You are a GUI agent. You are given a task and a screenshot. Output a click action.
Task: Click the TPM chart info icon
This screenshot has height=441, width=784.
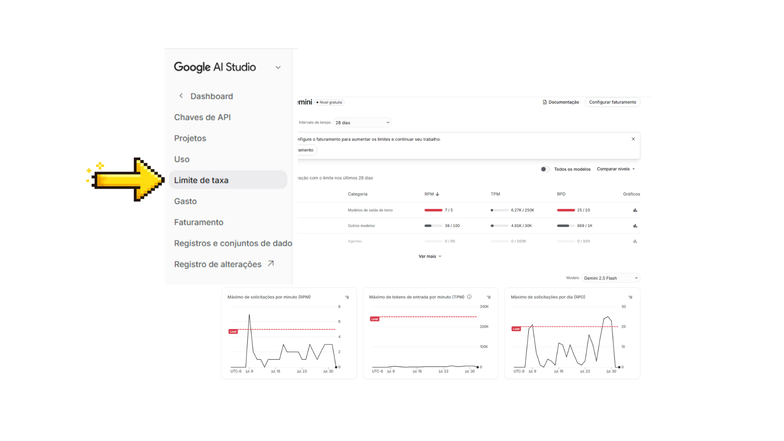(469, 297)
